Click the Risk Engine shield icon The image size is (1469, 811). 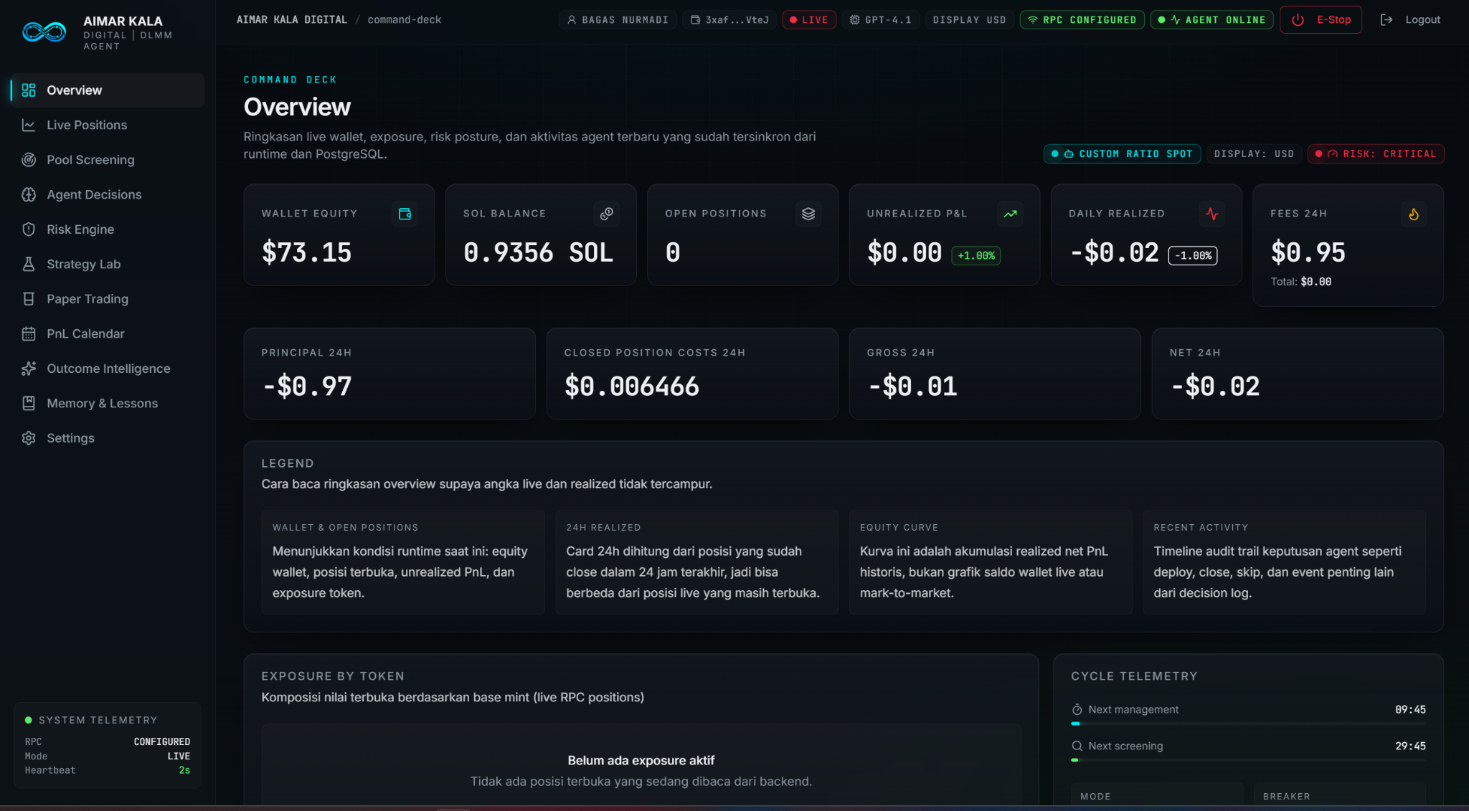(29, 229)
